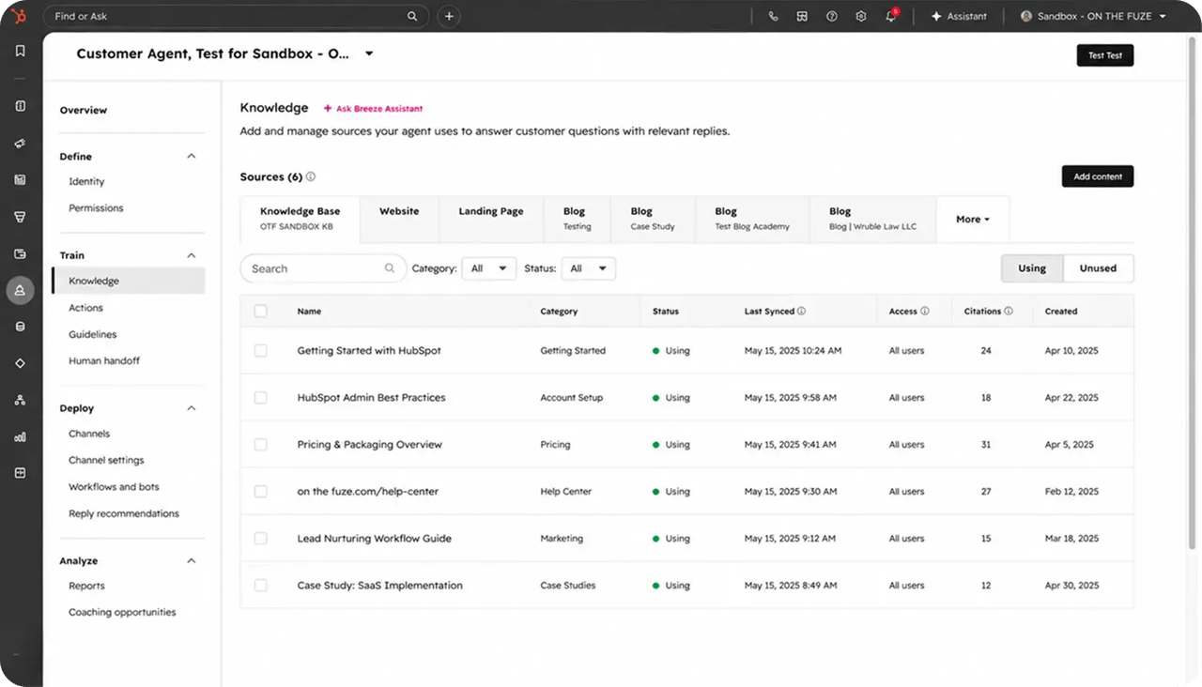Select the Website source tab
The image size is (1202, 687).
pyautogui.click(x=399, y=219)
